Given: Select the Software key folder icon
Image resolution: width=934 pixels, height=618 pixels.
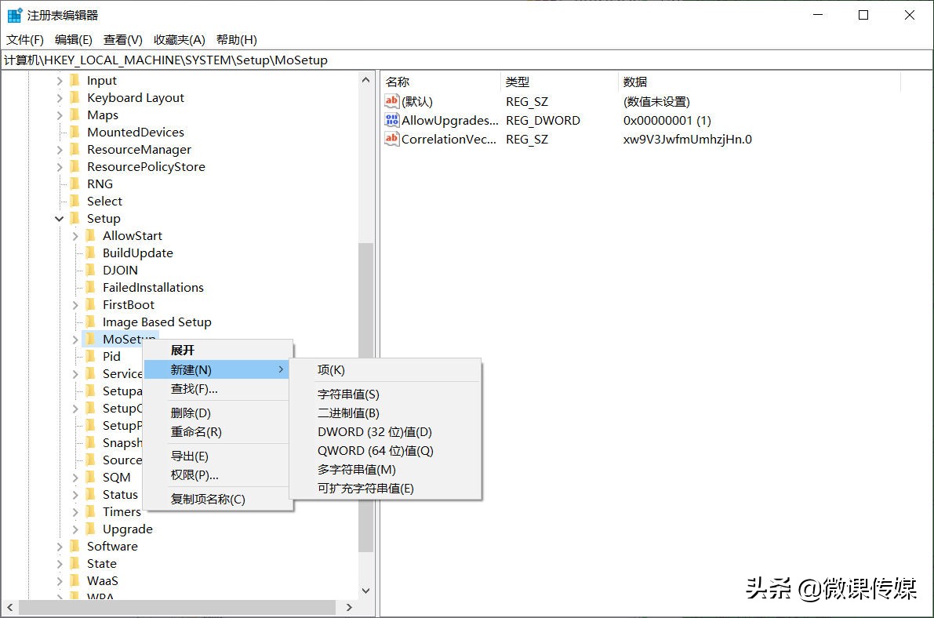Looking at the screenshot, I should tap(75, 547).
